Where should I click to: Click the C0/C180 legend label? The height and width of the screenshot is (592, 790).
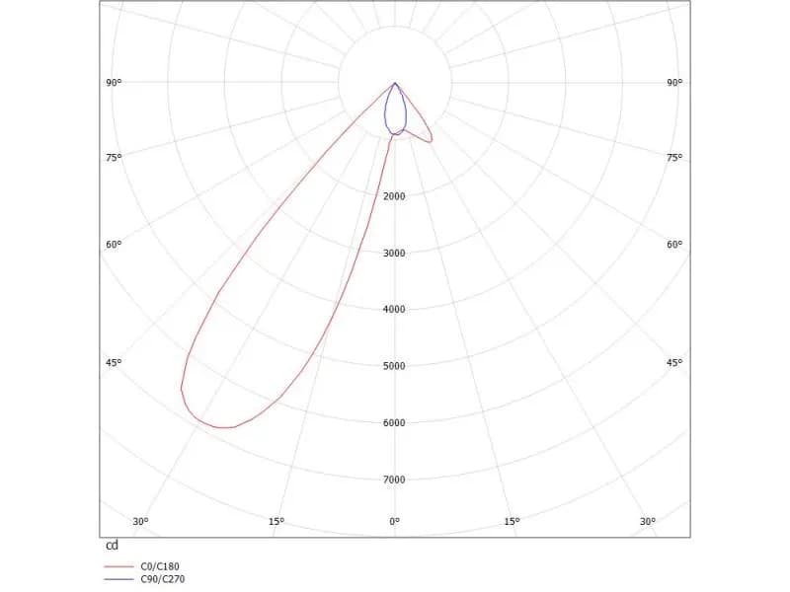[x=160, y=566]
